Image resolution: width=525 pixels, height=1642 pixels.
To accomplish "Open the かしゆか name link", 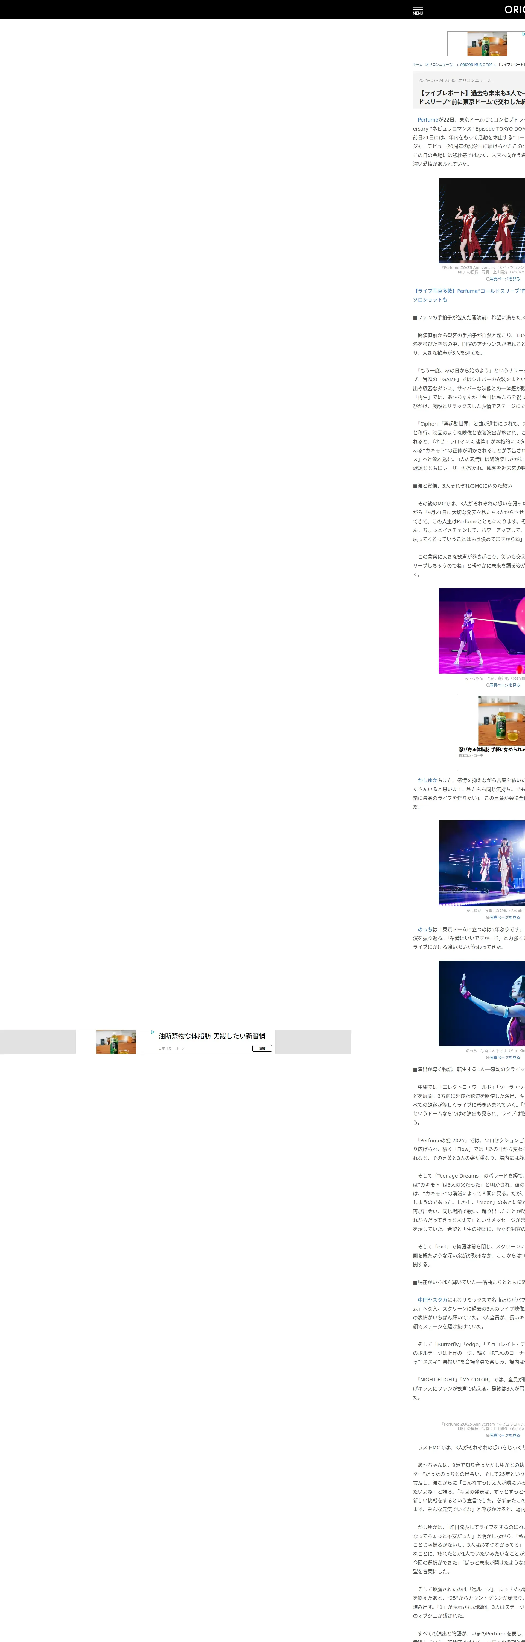I will pos(427,780).
